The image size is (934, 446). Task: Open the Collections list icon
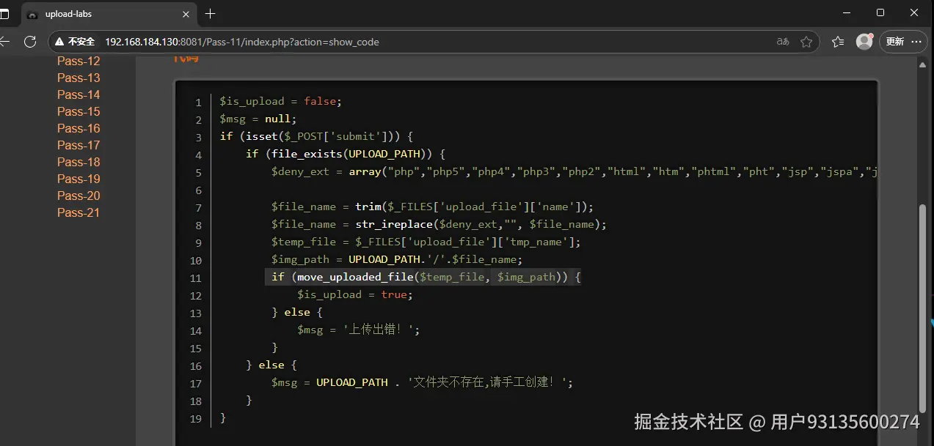(836, 42)
